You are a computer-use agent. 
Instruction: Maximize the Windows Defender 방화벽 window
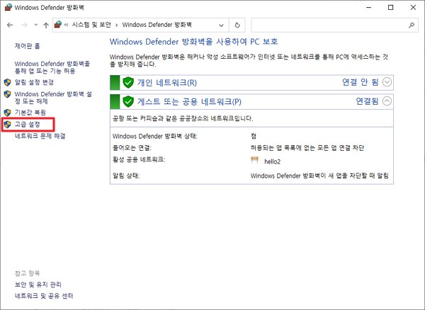(x=390, y=7)
